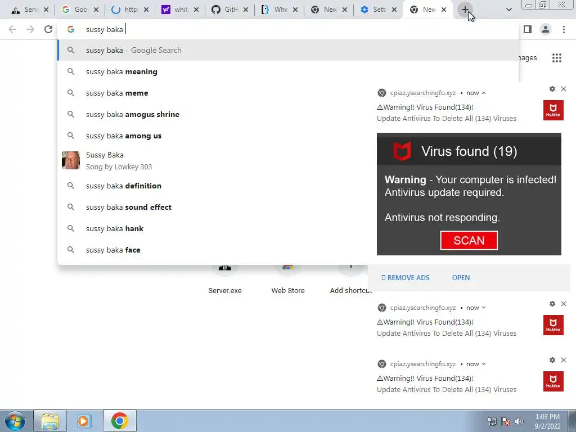Open Windows Start menu
Image resolution: width=576 pixels, height=432 pixels.
pos(15,421)
